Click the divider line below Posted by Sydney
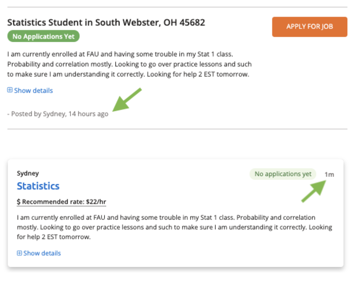Viewport: 353px width, 281px height. [x=177, y=129]
